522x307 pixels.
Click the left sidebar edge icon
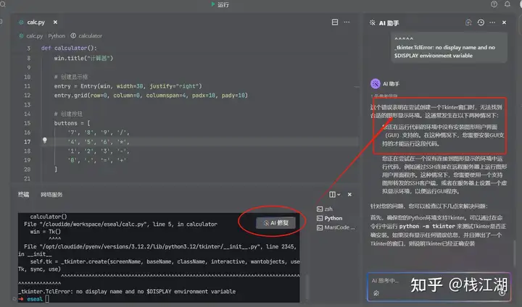pyautogui.click(x=1, y=22)
